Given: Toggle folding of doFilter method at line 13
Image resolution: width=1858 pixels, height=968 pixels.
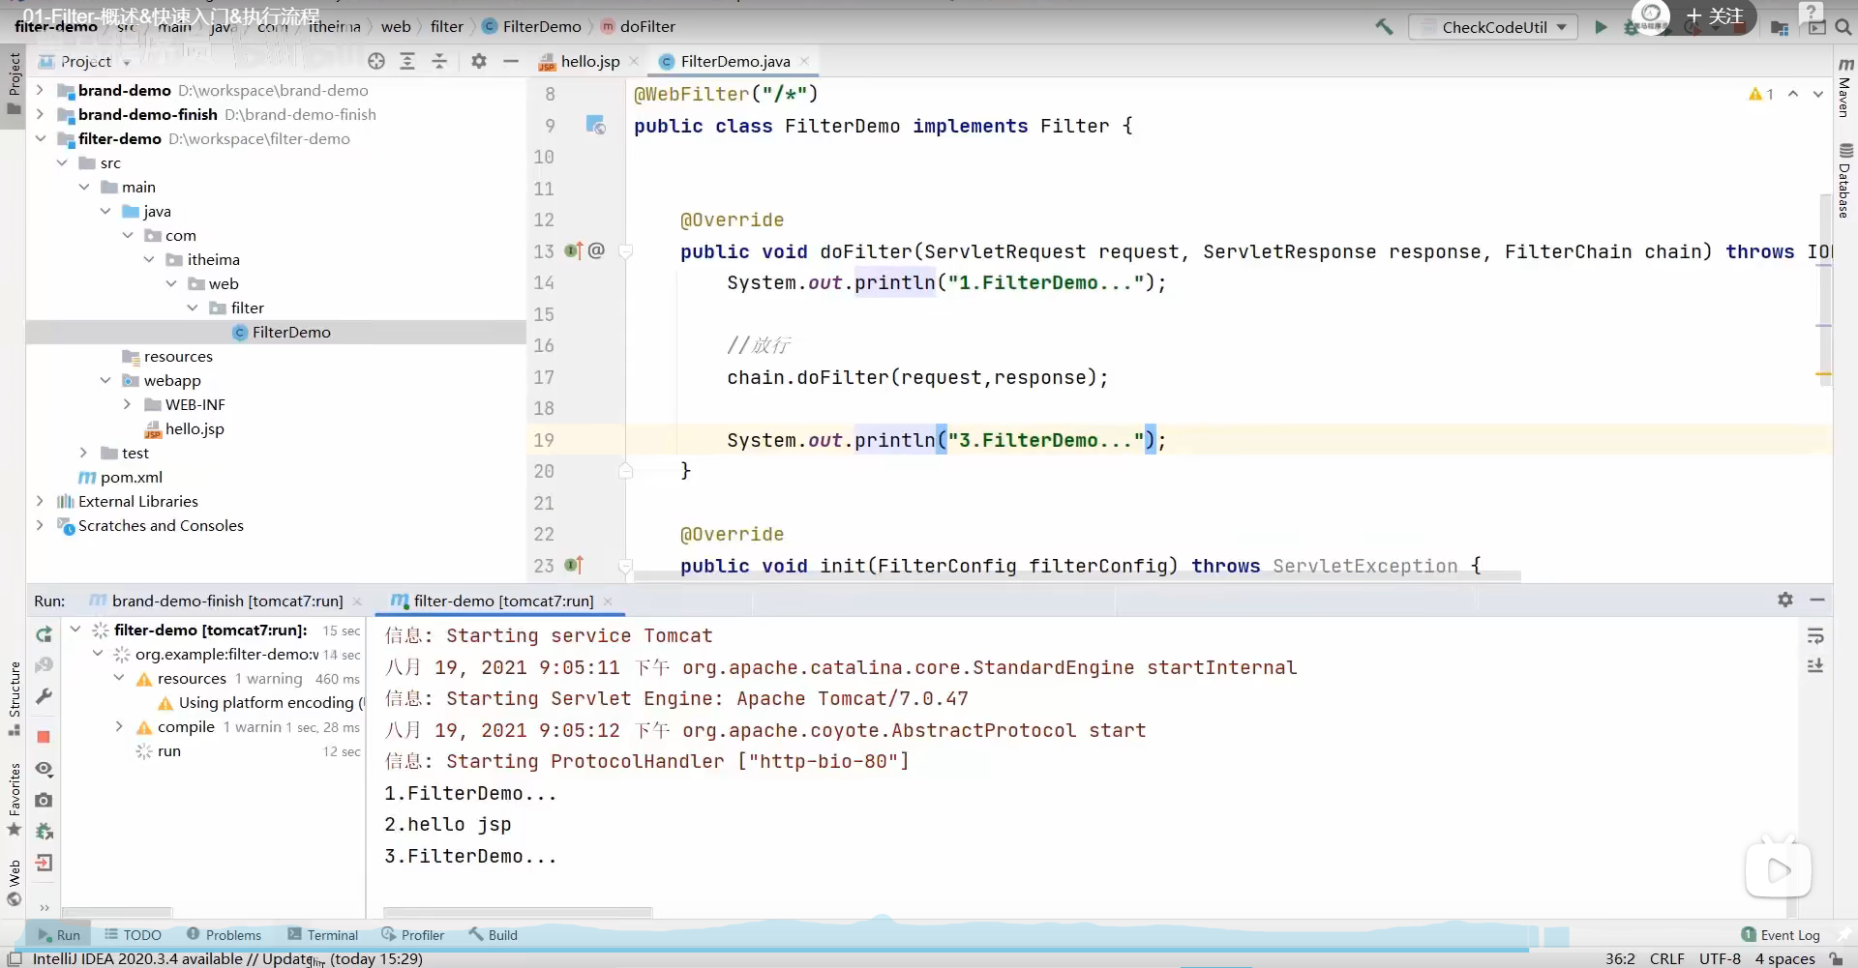Looking at the screenshot, I should click(x=626, y=251).
